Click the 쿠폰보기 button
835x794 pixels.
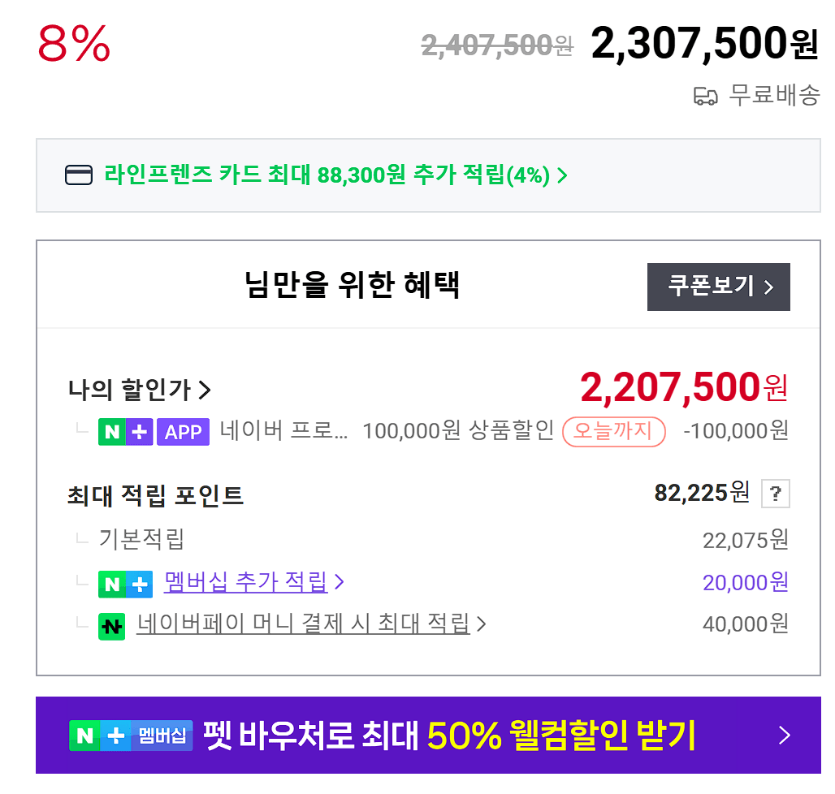pyautogui.click(x=718, y=287)
